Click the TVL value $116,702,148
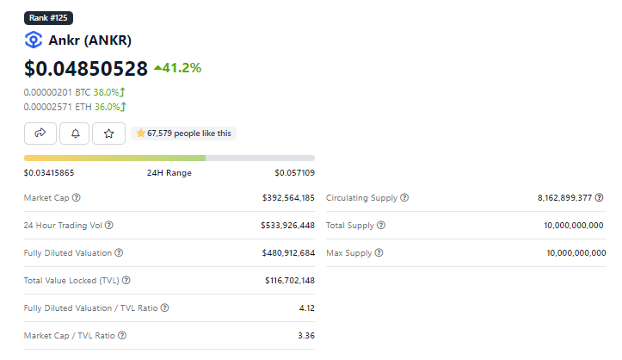 (290, 280)
